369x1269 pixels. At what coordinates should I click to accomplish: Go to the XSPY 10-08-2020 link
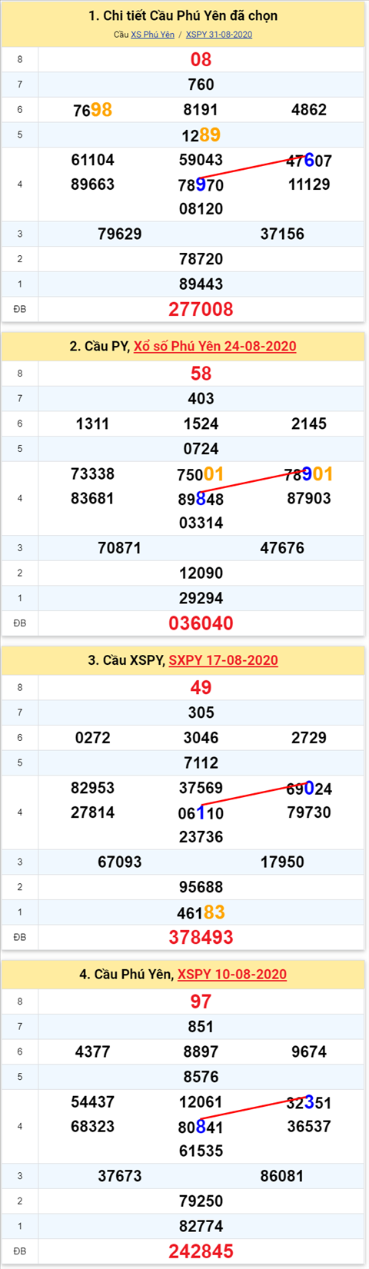[232, 975]
